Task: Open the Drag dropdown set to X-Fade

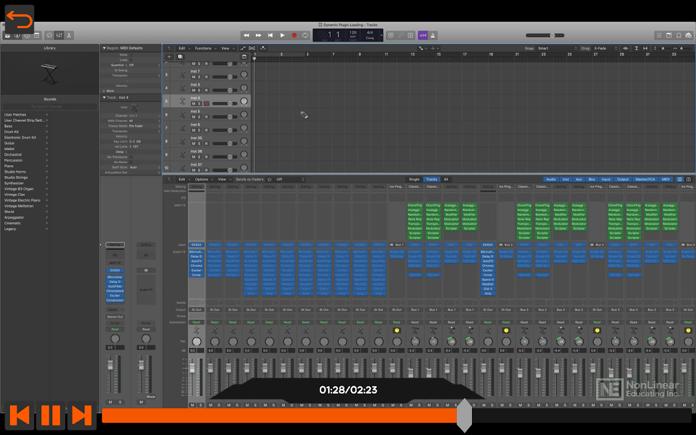Action: (605, 48)
